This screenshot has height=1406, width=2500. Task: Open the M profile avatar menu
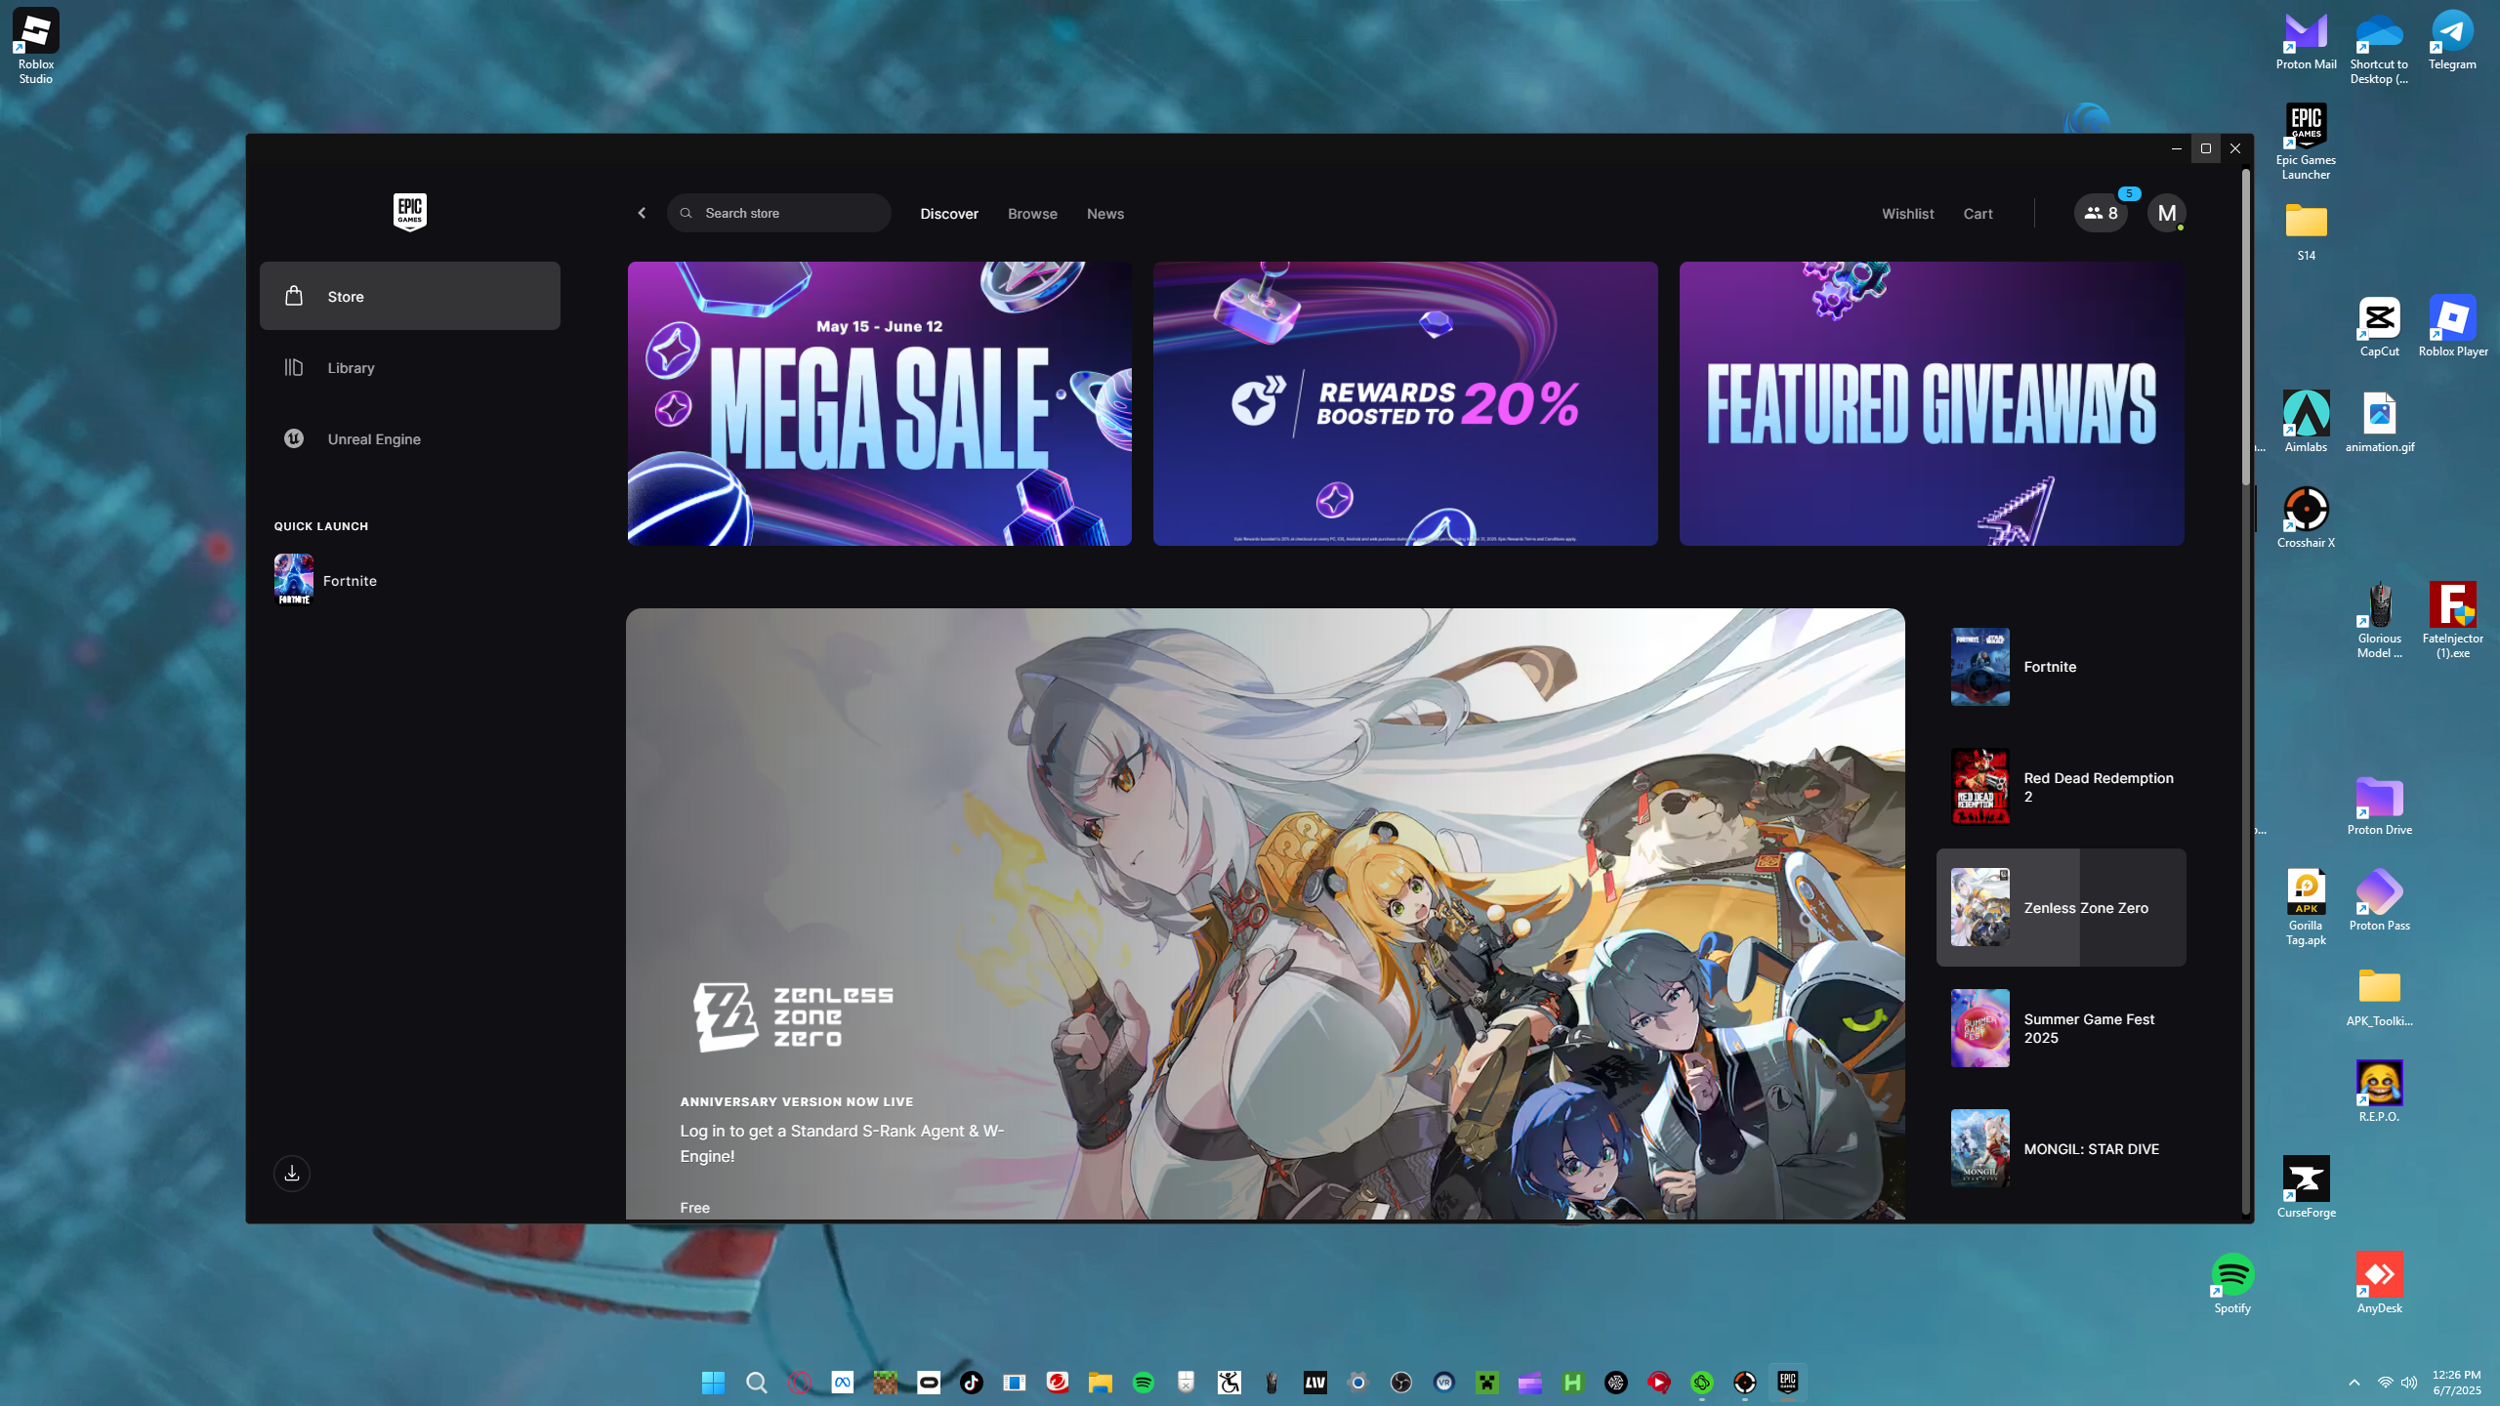coord(2166,213)
